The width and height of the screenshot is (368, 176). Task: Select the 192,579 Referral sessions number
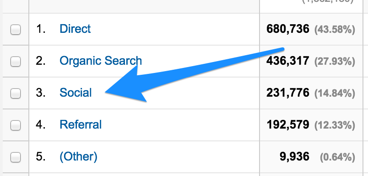pyautogui.click(x=288, y=125)
